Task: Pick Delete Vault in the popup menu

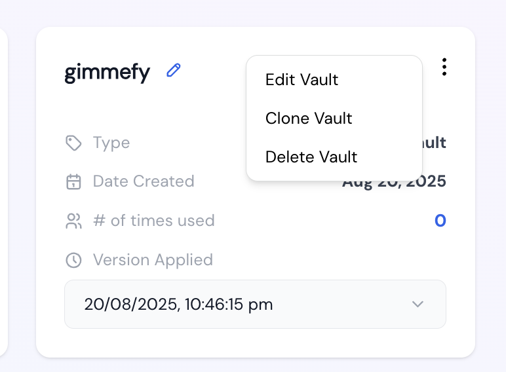Action: tap(311, 157)
